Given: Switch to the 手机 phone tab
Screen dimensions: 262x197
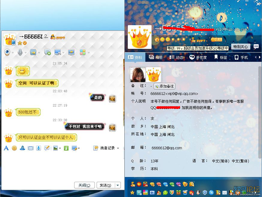Looking at the screenshot, I should (241, 57).
